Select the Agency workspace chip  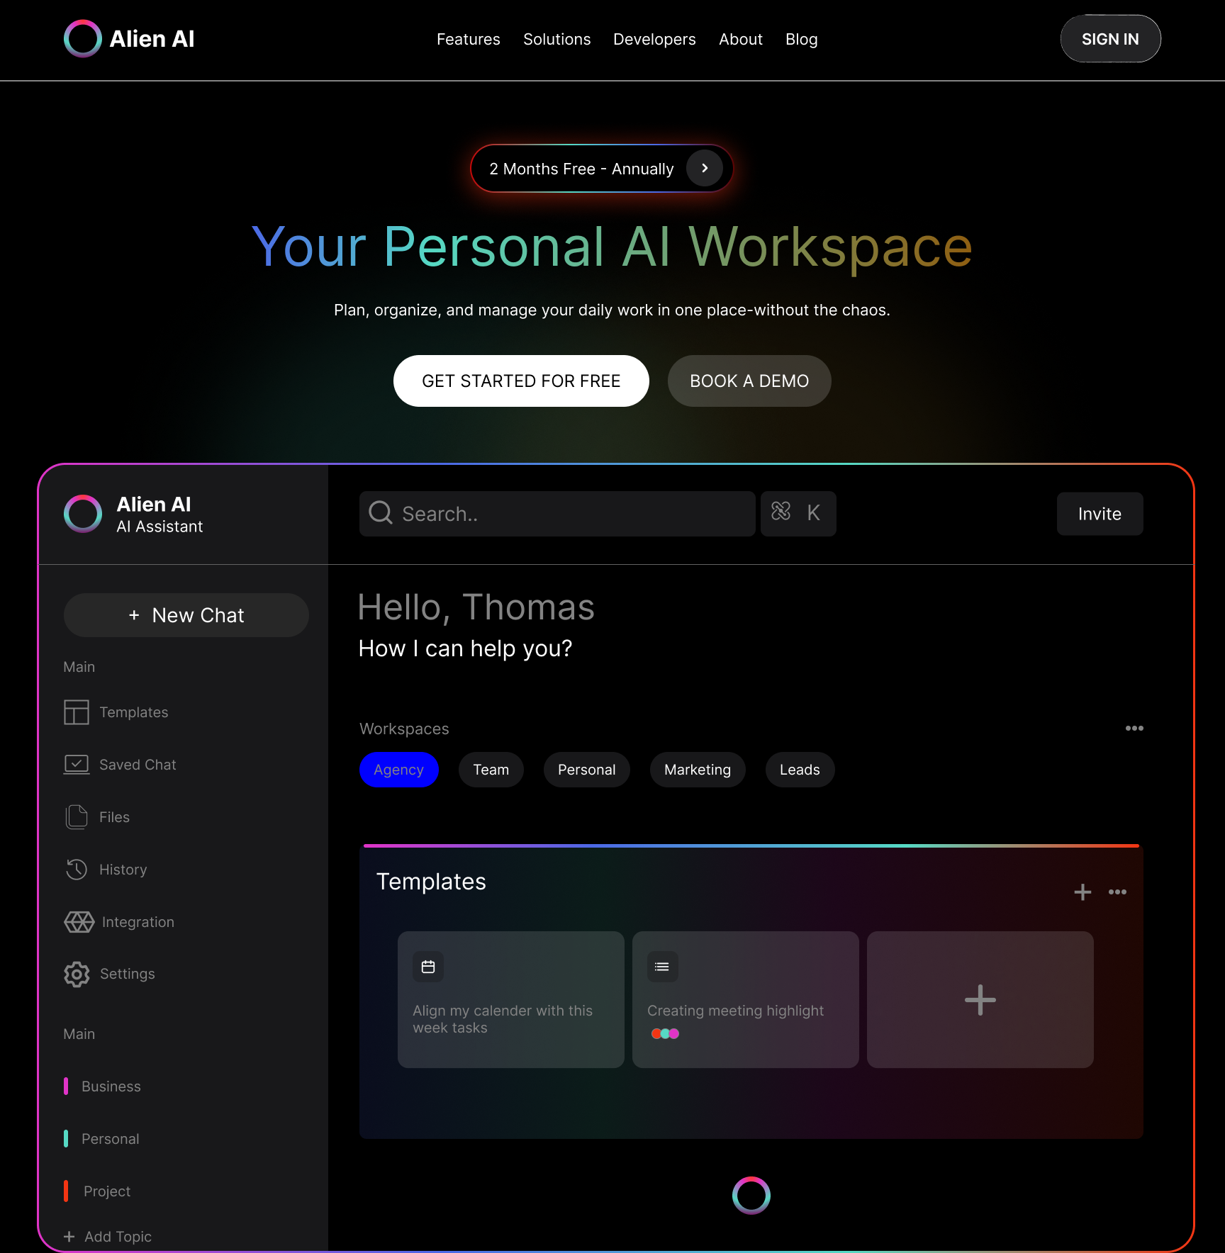coord(398,770)
